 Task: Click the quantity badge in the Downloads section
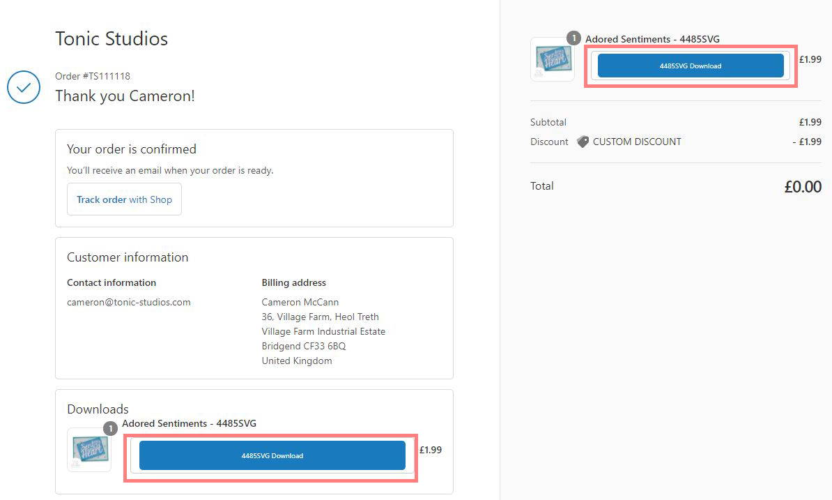110,428
